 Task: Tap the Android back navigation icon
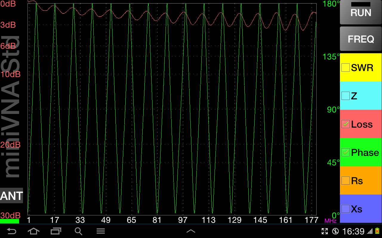pyautogui.click(x=11, y=231)
